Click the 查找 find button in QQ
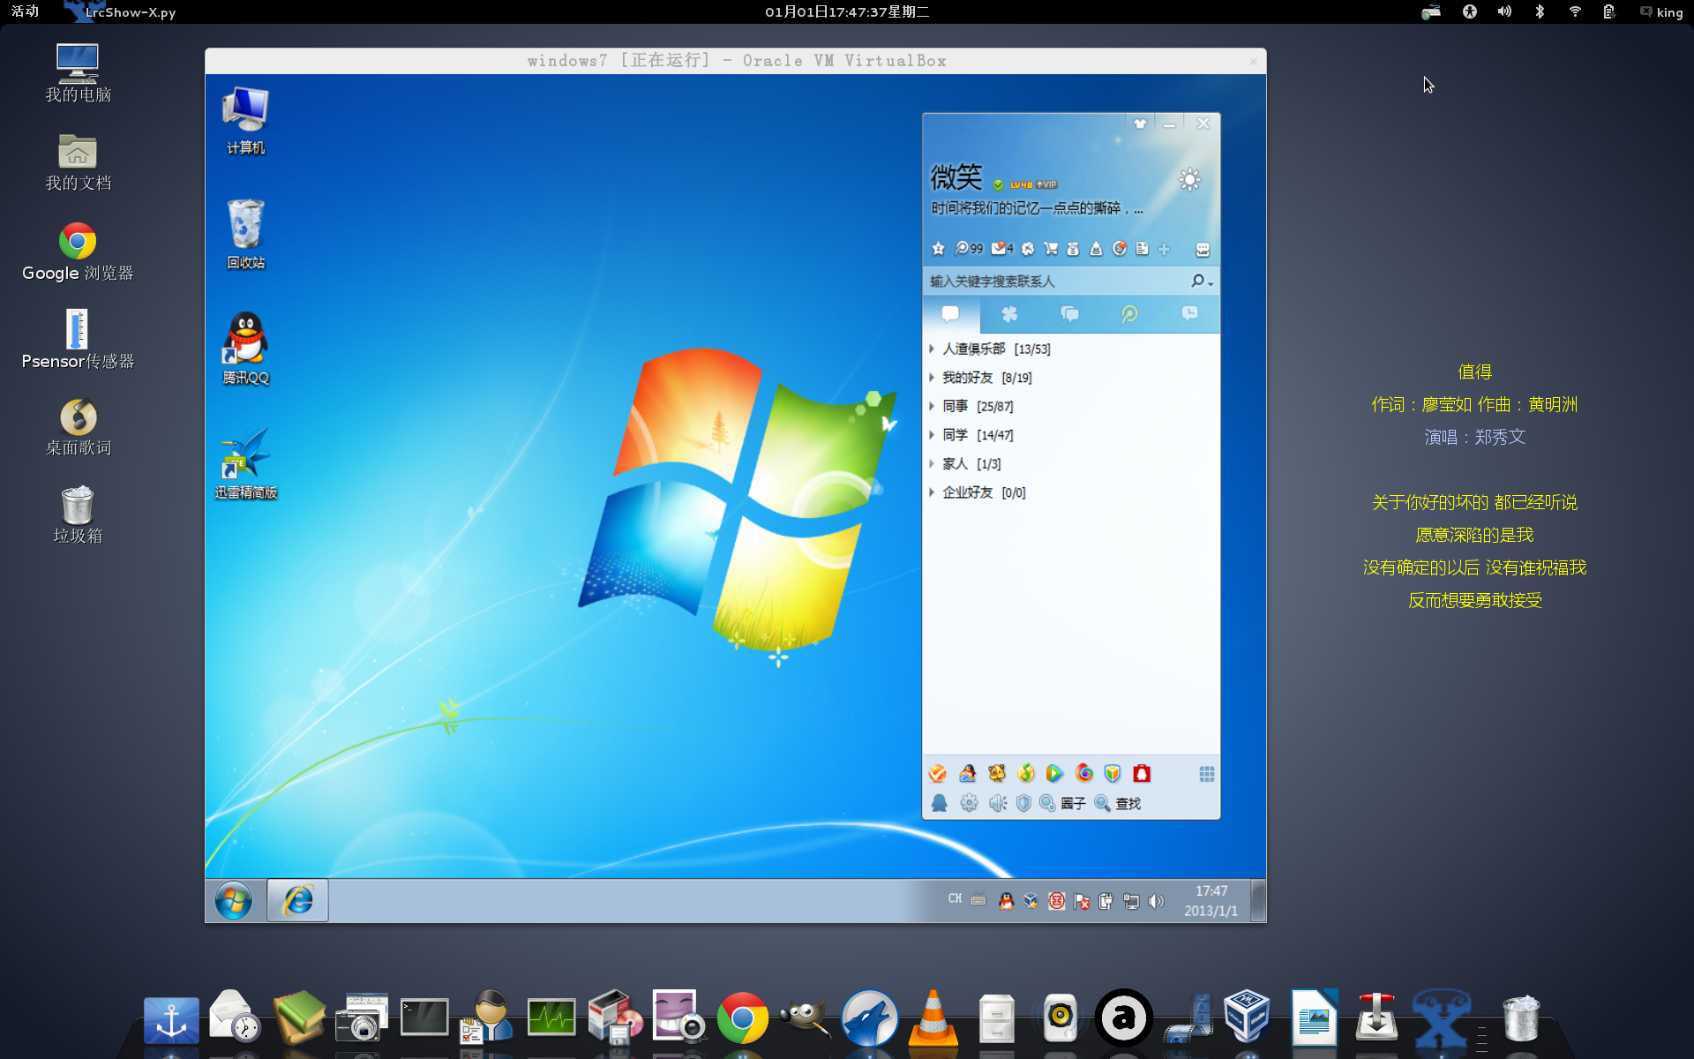The width and height of the screenshot is (1694, 1059). pyautogui.click(x=1117, y=803)
